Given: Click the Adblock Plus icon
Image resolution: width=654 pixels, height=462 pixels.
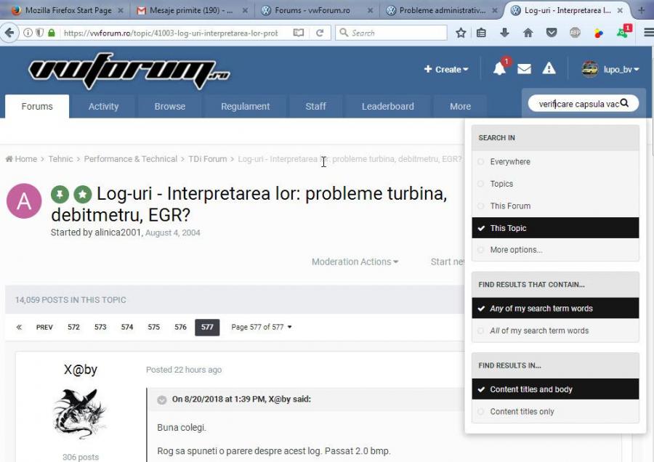Looking at the screenshot, I should tap(575, 33).
